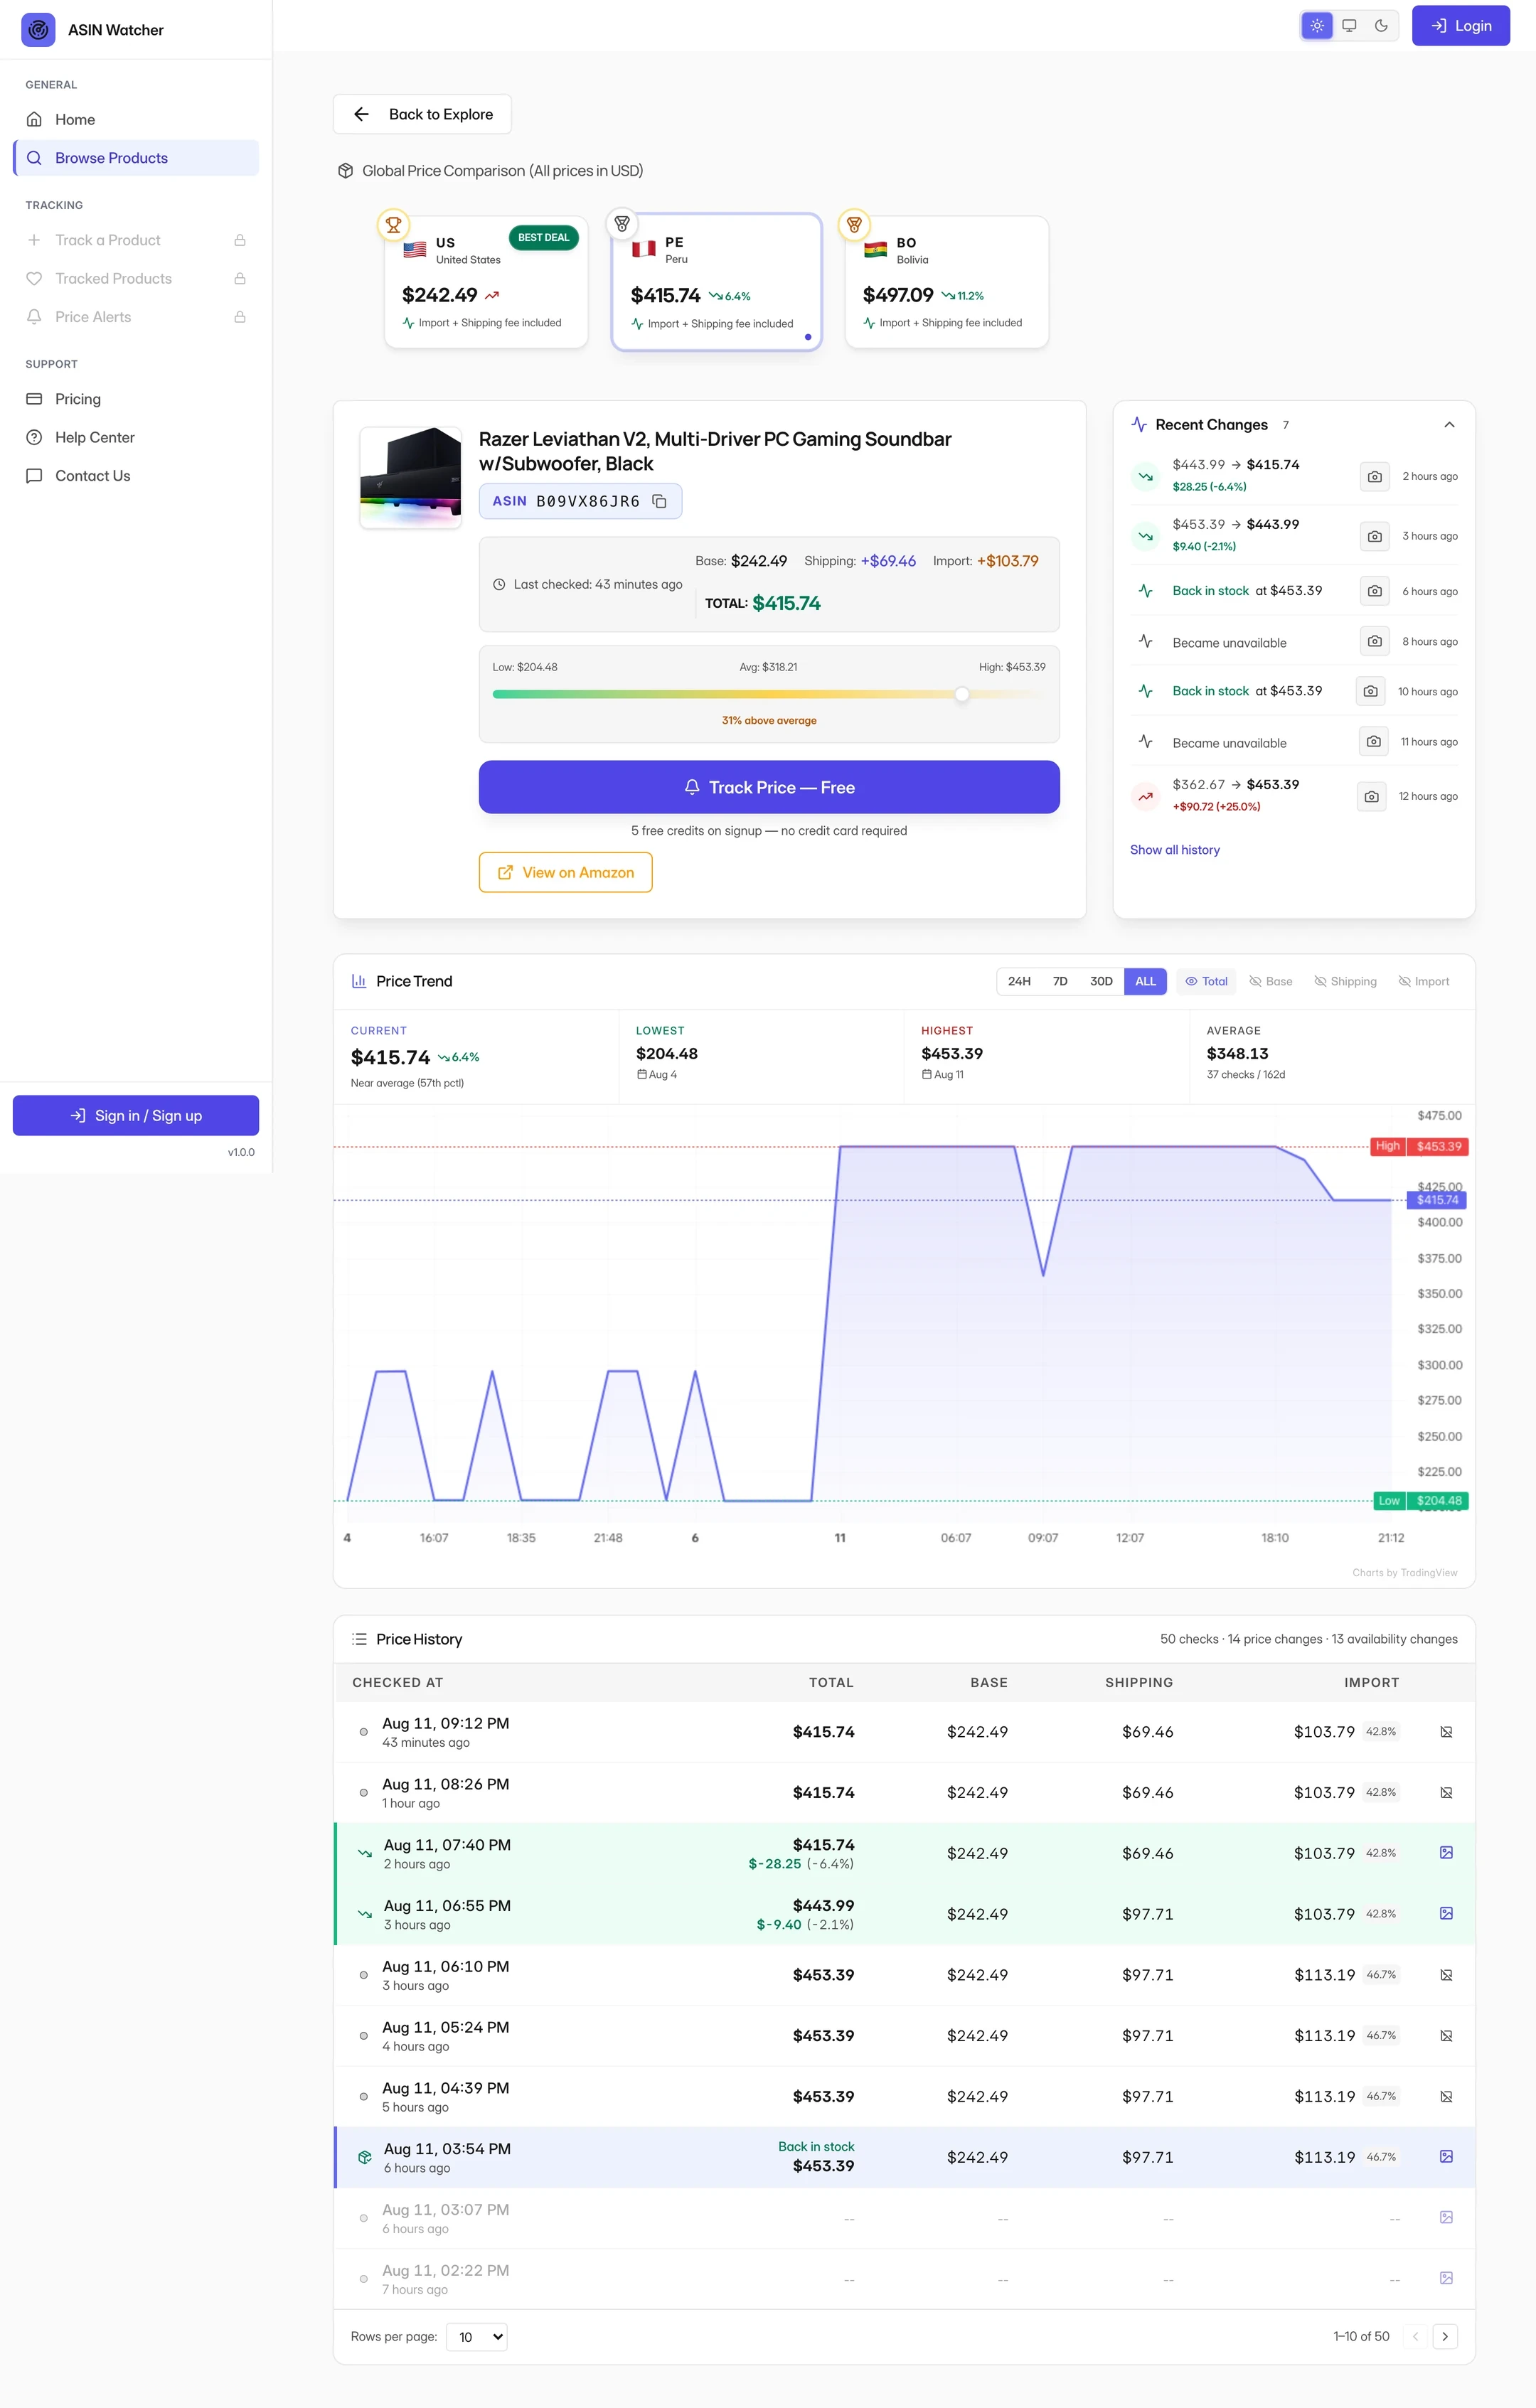
Task: Click the Login button
Action: (1460, 26)
